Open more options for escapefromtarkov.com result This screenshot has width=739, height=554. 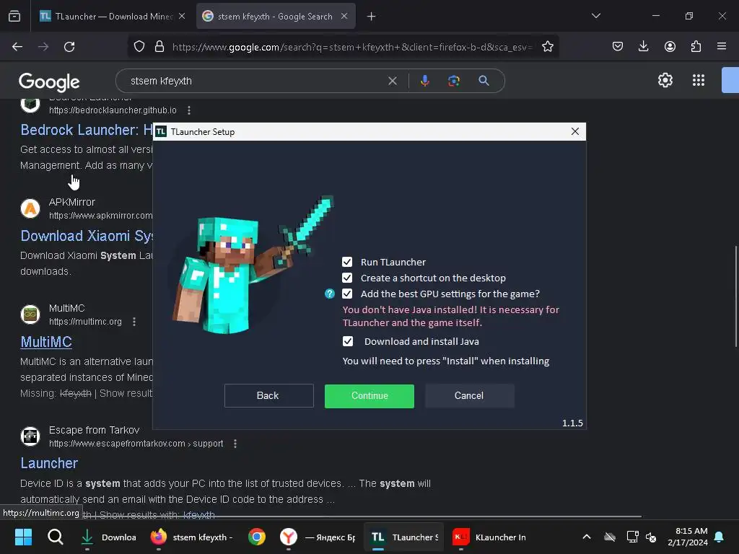(x=235, y=444)
